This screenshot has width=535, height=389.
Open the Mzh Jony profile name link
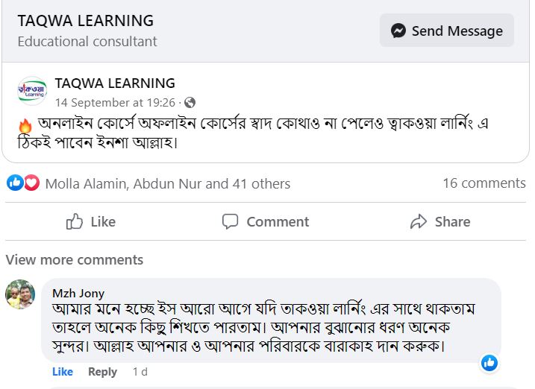coord(78,293)
